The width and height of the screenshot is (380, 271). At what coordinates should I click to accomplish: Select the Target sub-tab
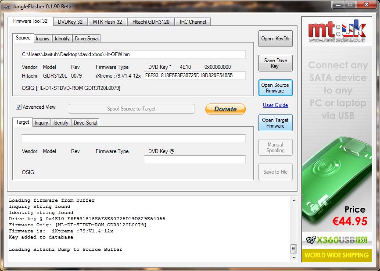click(x=22, y=122)
